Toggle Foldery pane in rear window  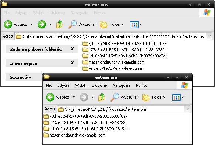click(x=112, y=24)
